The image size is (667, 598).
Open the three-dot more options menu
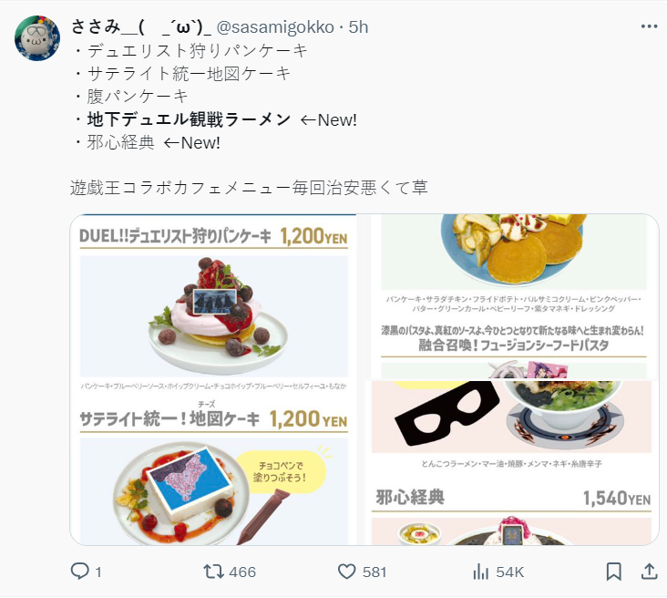click(x=649, y=26)
